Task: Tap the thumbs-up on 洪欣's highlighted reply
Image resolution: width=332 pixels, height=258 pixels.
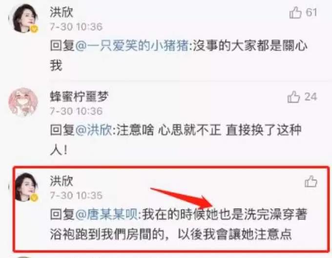Action: pyautogui.click(x=311, y=182)
